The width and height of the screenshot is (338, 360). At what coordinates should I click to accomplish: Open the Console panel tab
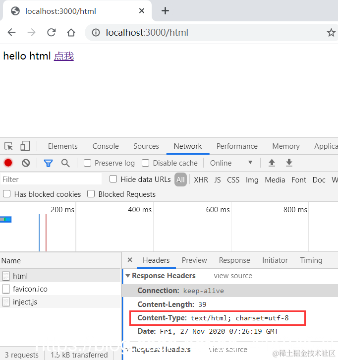tap(106, 146)
